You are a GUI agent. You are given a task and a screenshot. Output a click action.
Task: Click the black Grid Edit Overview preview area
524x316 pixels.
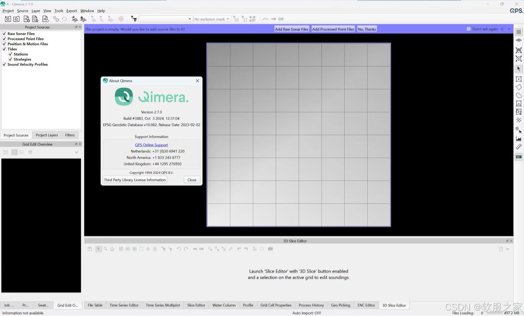pos(41,226)
